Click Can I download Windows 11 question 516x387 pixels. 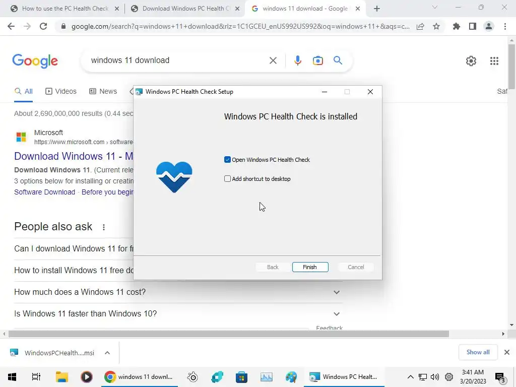(74, 248)
